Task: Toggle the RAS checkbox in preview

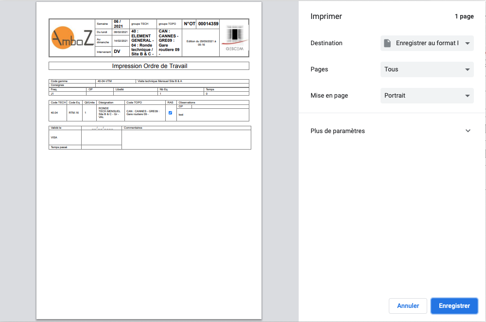Action: [170, 113]
